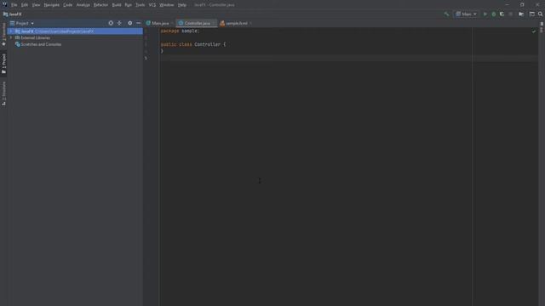Viewport: 545px width, 306px height.
Task: Close the Main.java tab
Action: pyautogui.click(x=172, y=23)
